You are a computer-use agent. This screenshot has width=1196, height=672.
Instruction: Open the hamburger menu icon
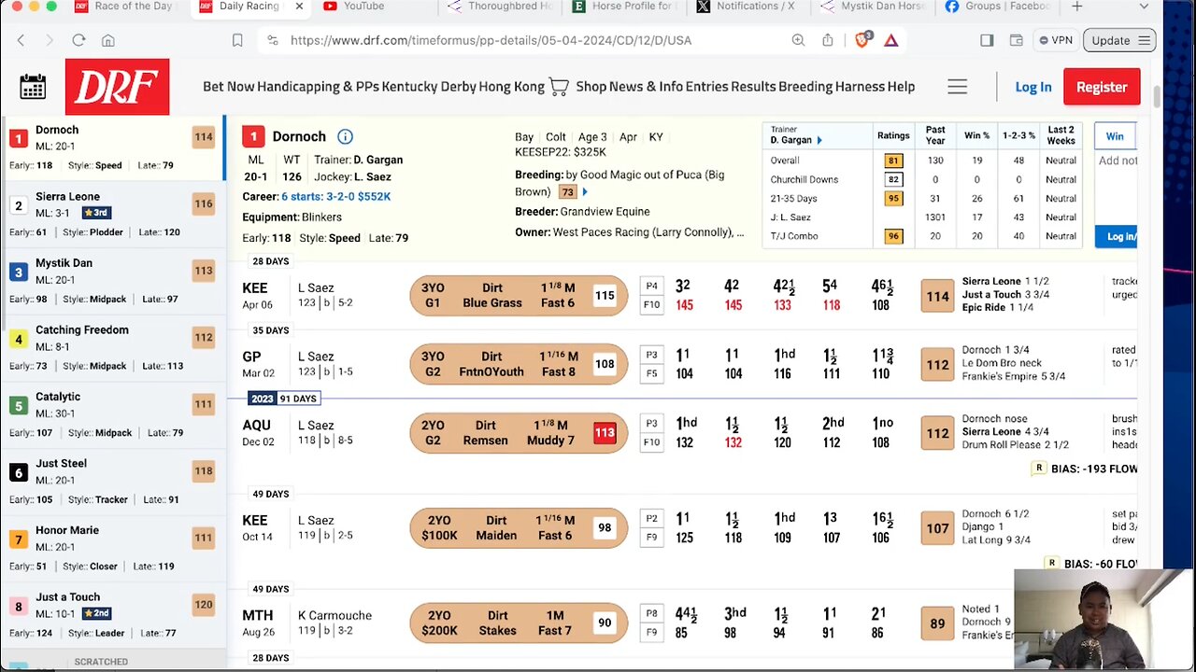957,86
